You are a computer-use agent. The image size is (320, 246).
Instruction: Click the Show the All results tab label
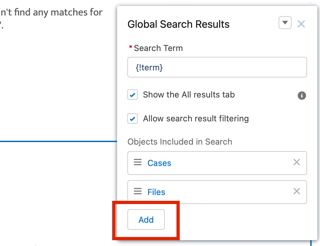click(x=189, y=95)
